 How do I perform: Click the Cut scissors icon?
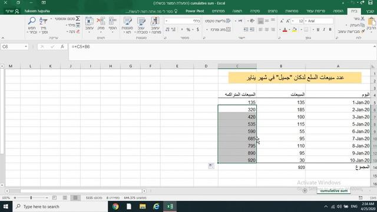click(363, 19)
